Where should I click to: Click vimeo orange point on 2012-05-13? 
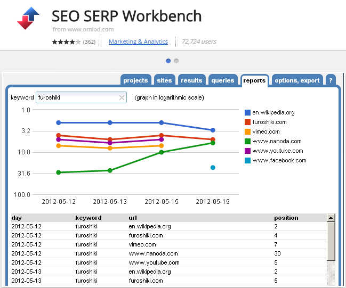click(x=110, y=149)
